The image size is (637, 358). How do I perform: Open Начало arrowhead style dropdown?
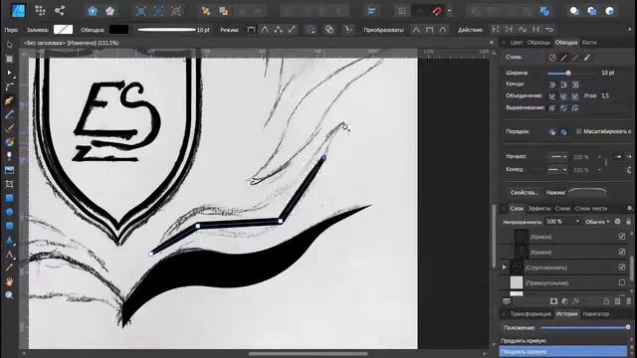click(558, 157)
